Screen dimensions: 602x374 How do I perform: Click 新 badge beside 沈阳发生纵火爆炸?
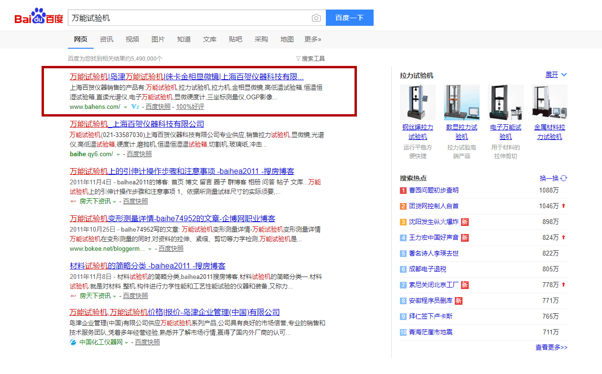(465, 222)
